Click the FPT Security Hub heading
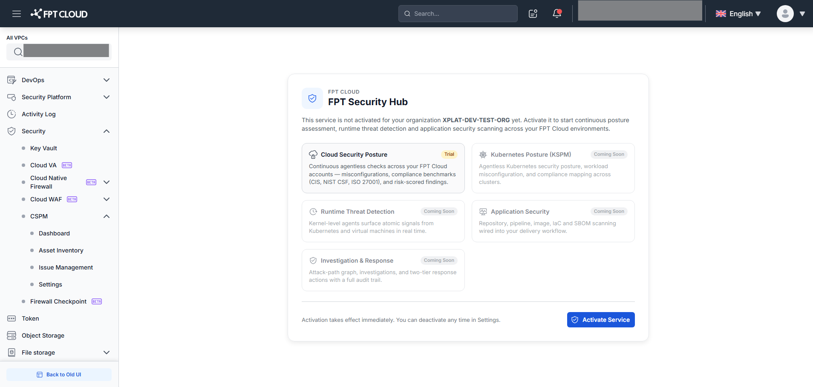The image size is (813, 387). pyautogui.click(x=368, y=102)
